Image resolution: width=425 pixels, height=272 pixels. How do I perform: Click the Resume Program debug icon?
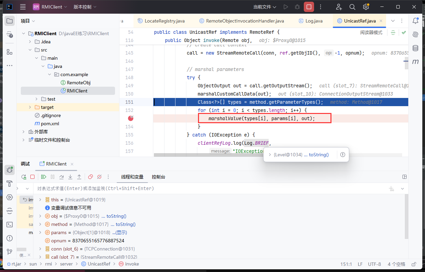click(44, 177)
